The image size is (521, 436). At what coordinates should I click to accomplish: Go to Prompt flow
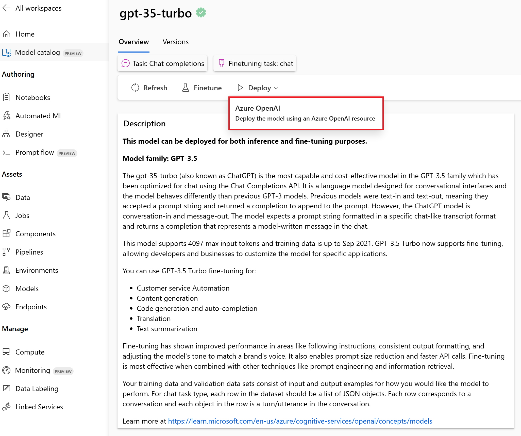pyautogui.click(x=35, y=153)
